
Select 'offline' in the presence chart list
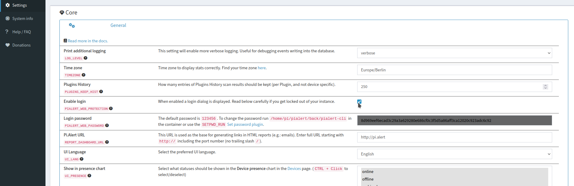[x=368, y=179]
